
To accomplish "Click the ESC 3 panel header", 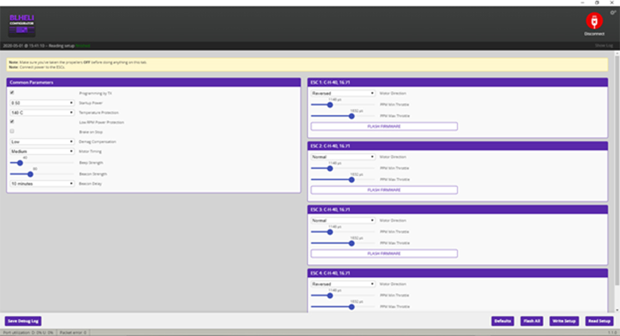I will 458,210.
